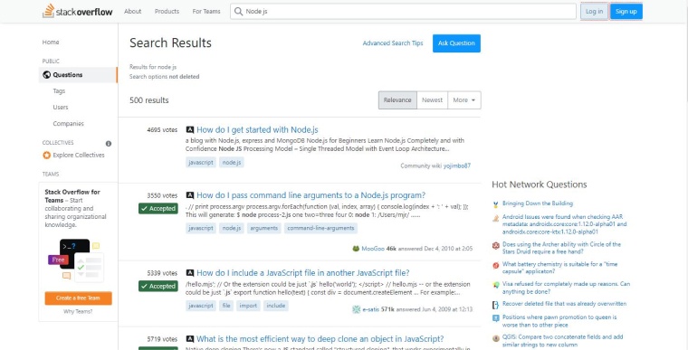The image size is (688, 350).
Task: Click the Collectives info icon
Action: coord(109,144)
